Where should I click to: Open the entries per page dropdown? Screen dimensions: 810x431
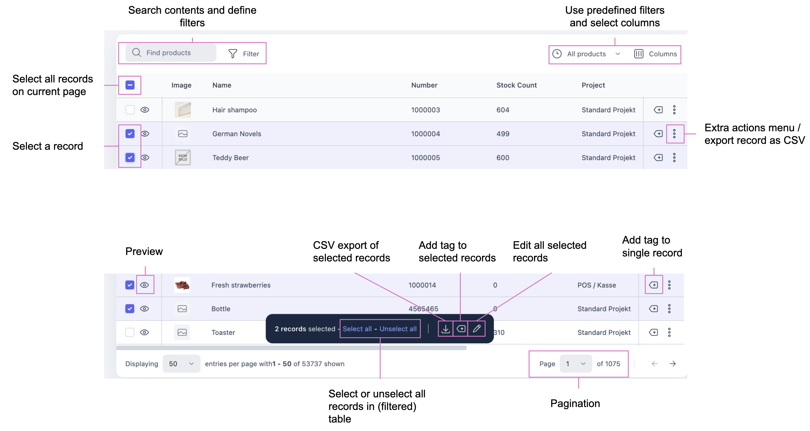(x=181, y=364)
